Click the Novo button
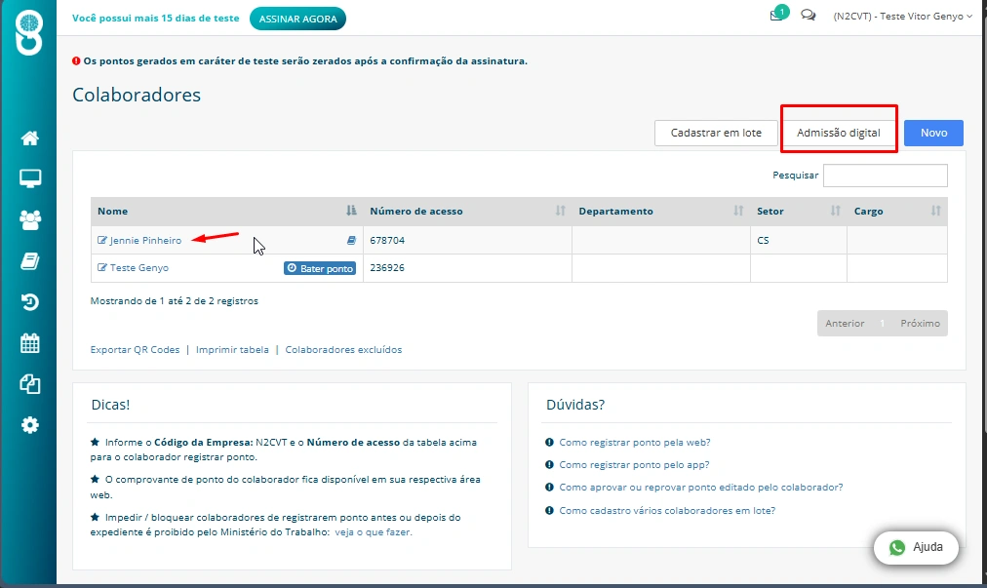This screenshot has width=987, height=588. tap(933, 133)
